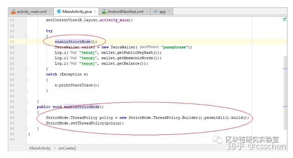This screenshot has height=158, width=293.
Task: Switch to the app tab
Action: [161, 12]
